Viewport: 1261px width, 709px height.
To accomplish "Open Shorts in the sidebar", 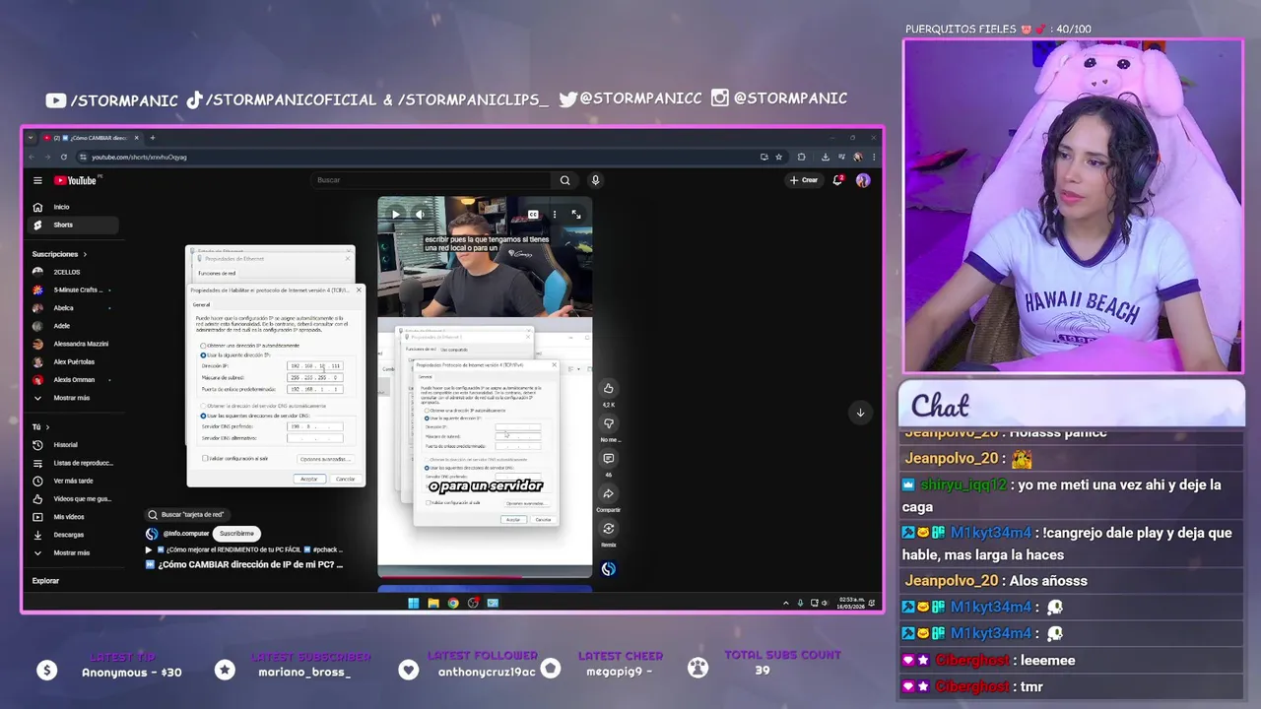I will [75, 225].
